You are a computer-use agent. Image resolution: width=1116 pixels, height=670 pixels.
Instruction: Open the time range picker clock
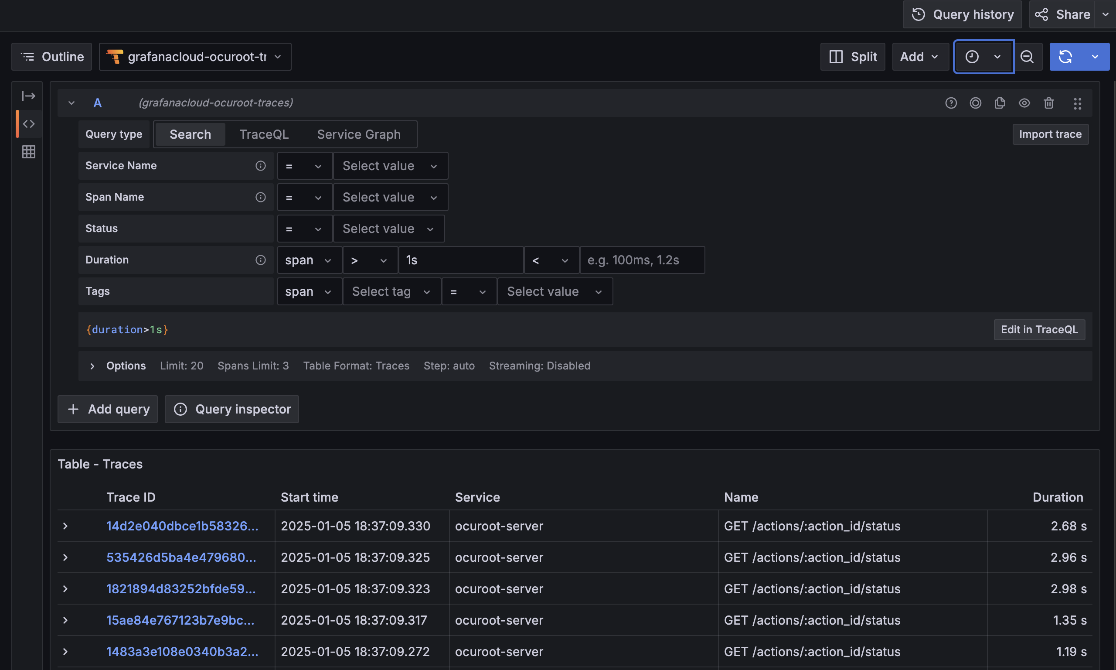coord(972,56)
